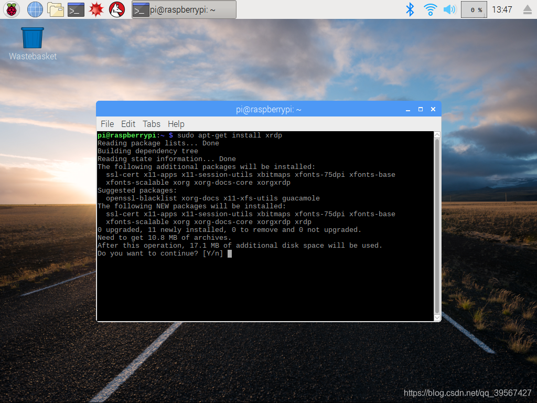Open the File menu in terminal
Screen dimensions: 537x403
pos(107,124)
